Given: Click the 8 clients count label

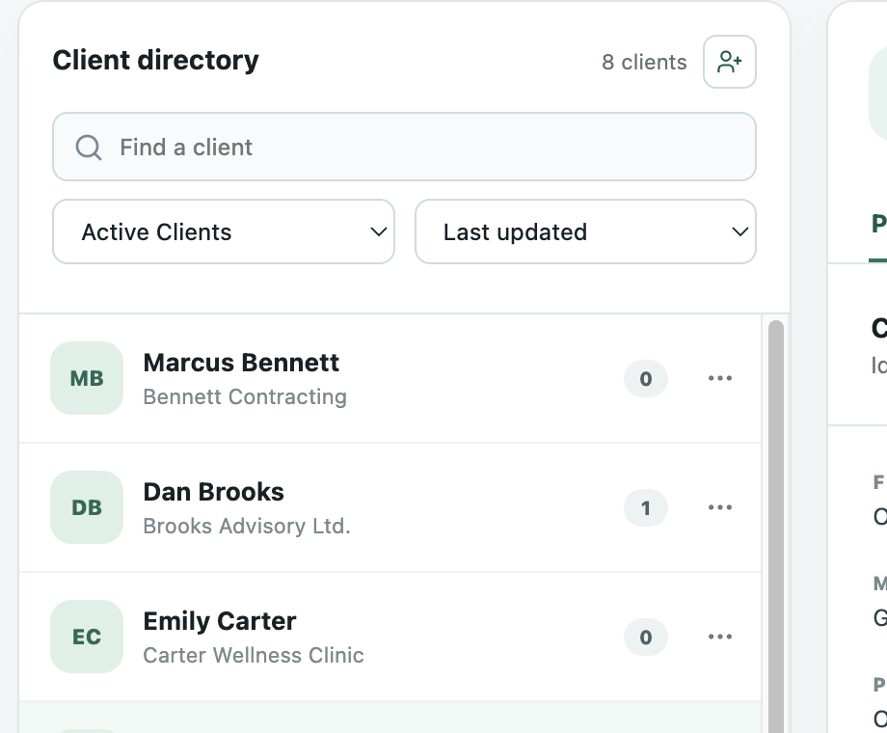Looking at the screenshot, I should pyautogui.click(x=644, y=63).
